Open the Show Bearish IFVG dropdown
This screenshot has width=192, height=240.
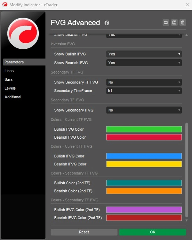click(144, 63)
